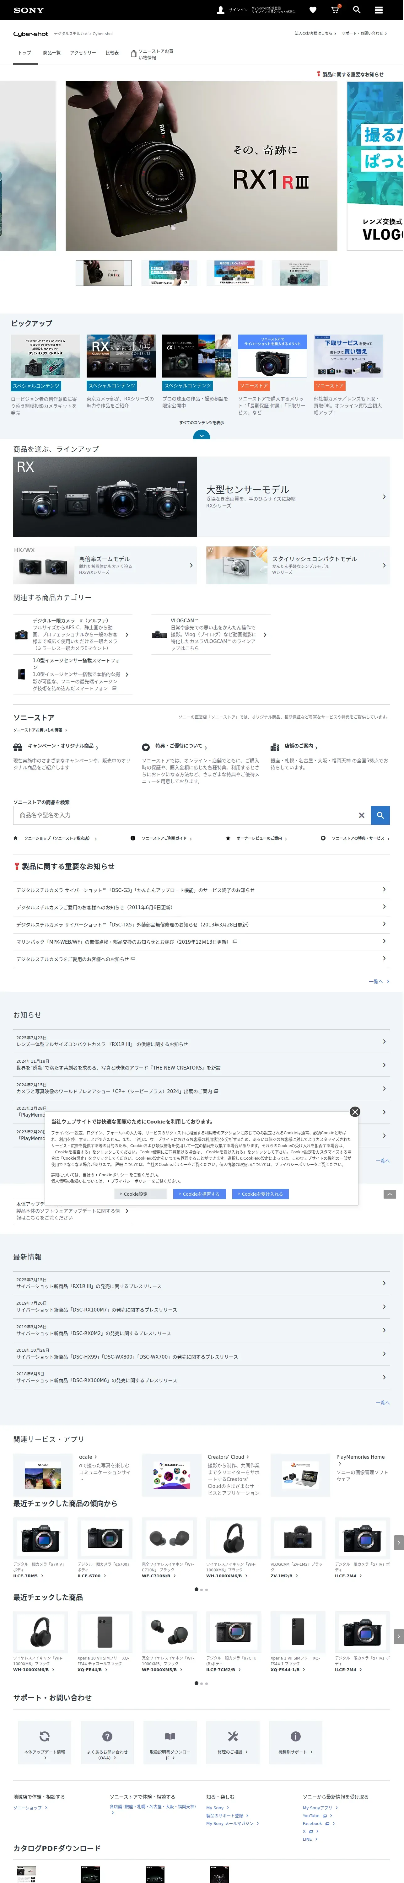Select the 商品一覧 tab
Viewport: 404px width, 1883px height.
point(51,53)
